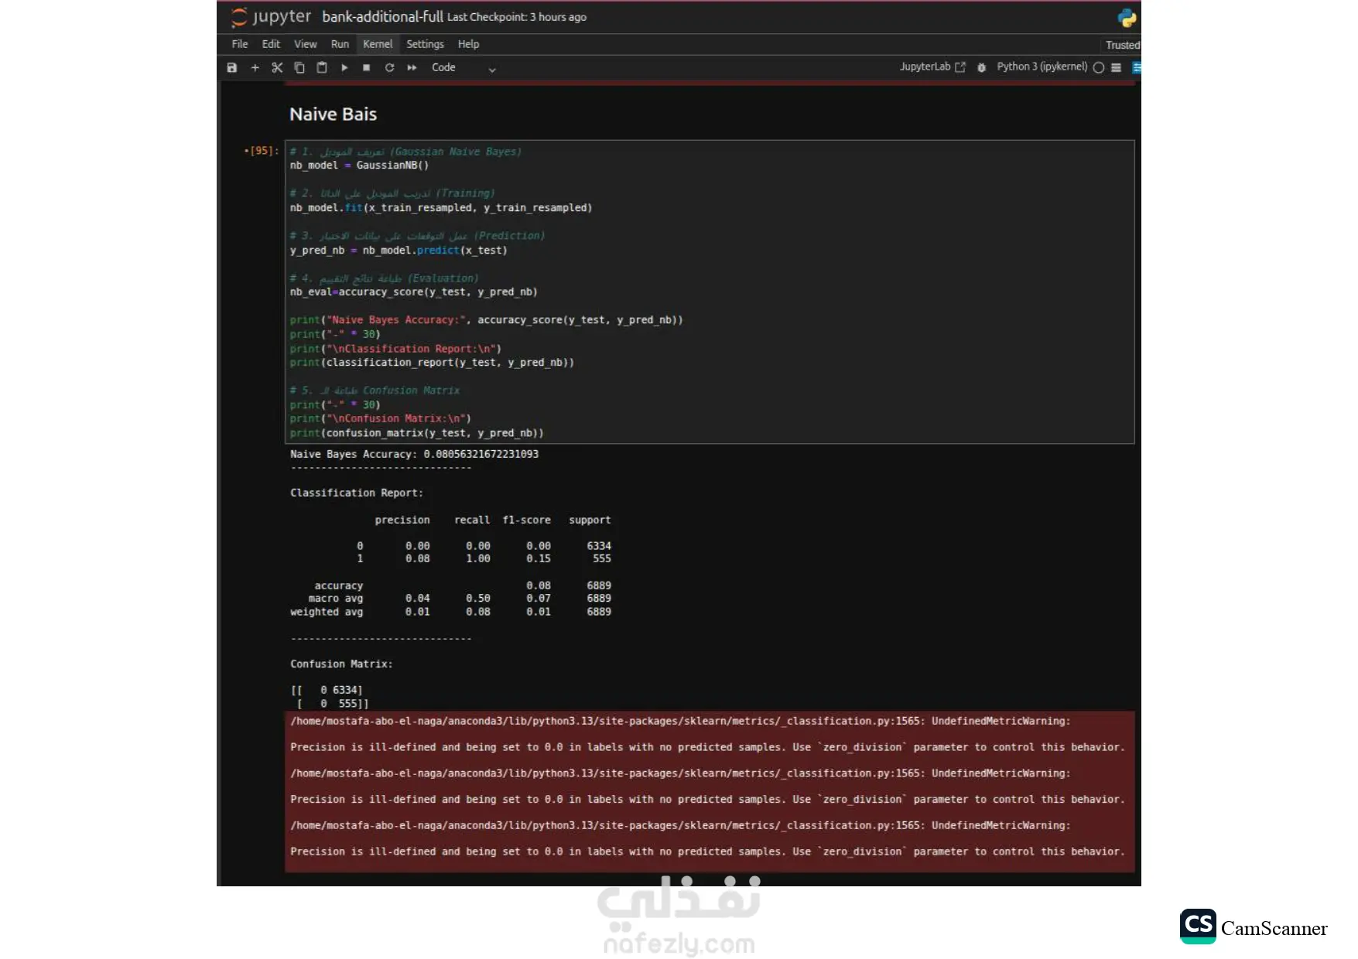
Task: Restart kernel and run all cells
Action: 412,68
